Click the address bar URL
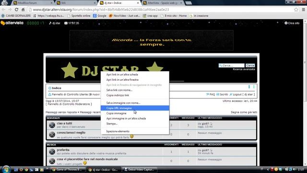Viewport: 307px width, 173px height. click(x=101, y=10)
